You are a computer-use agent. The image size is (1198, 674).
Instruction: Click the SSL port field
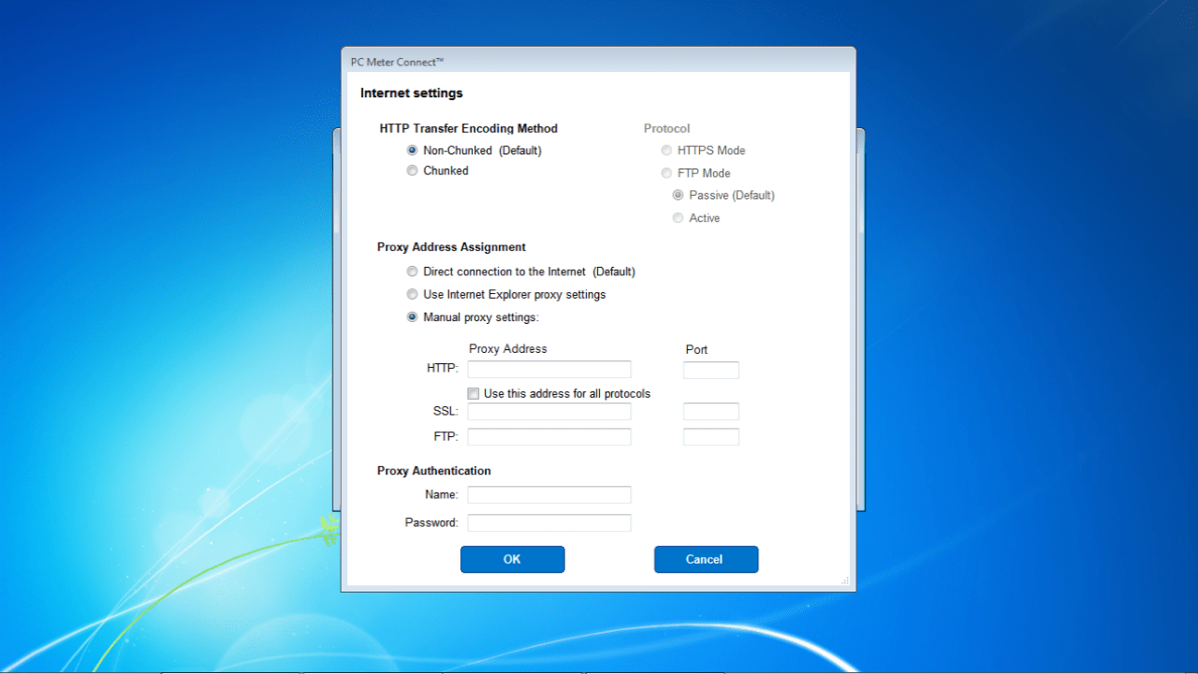711,412
